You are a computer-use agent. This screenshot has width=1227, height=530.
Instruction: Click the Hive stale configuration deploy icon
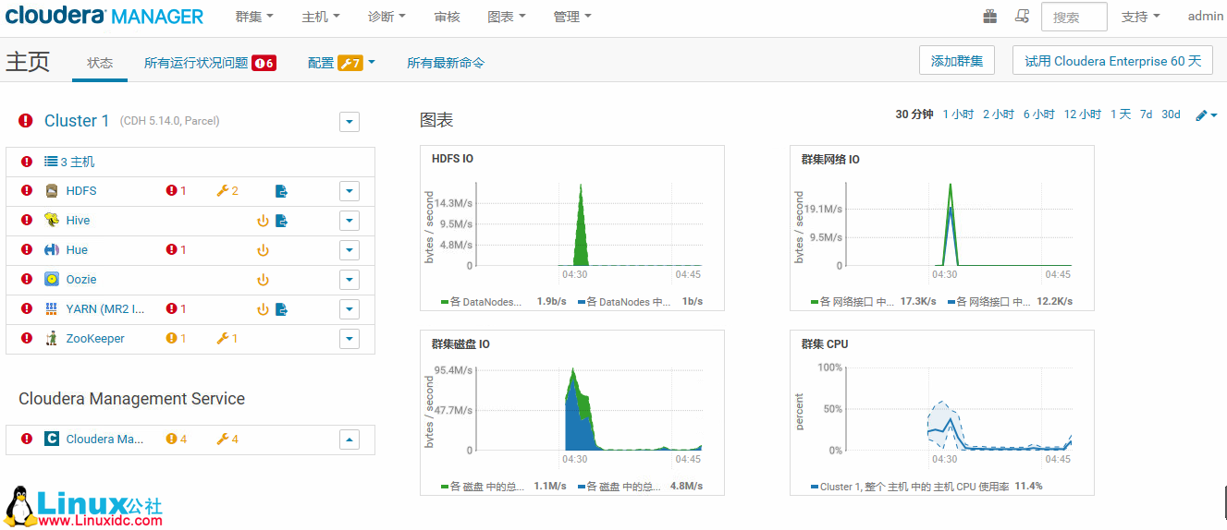282,221
